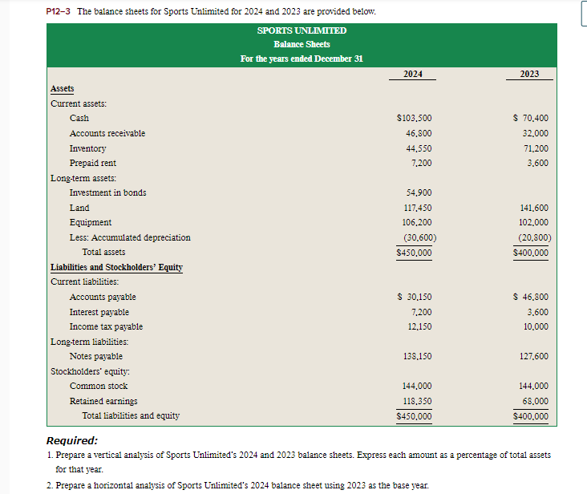Click requirement 2 about horizontal analysis
Screen dimensions: 587x494
(237, 485)
